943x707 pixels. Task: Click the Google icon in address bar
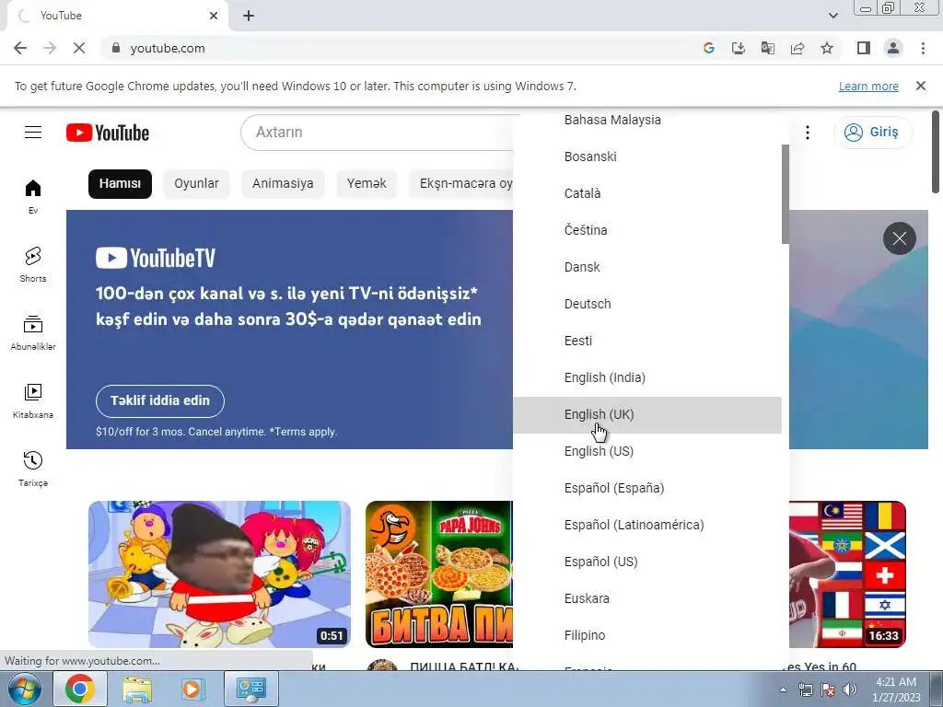(709, 48)
